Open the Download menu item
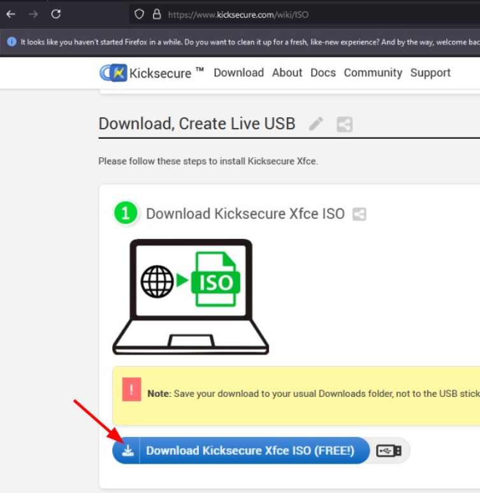480x493 pixels. [238, 73]
